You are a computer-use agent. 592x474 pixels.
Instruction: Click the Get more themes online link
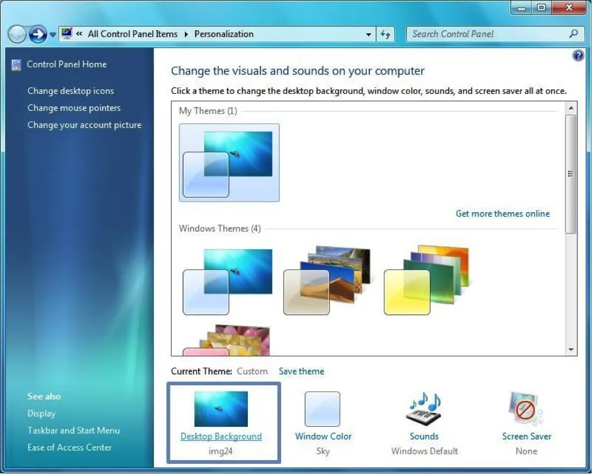pyautogui.click(x=503, y=213)
